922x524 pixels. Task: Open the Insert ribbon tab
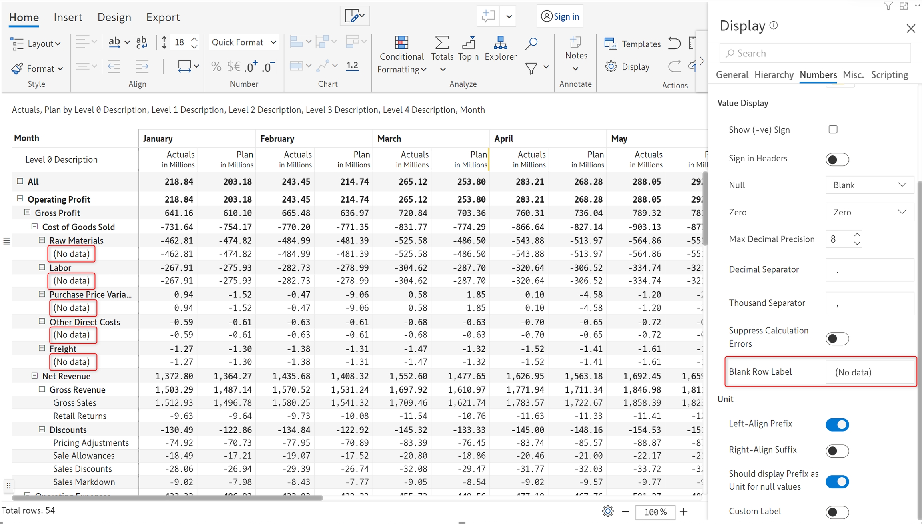point(68,17)
